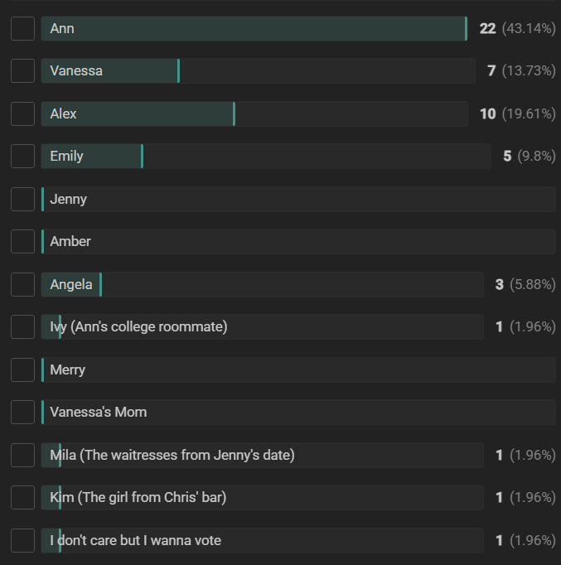
Task: Check the box next to Ann
Action: 22,28
